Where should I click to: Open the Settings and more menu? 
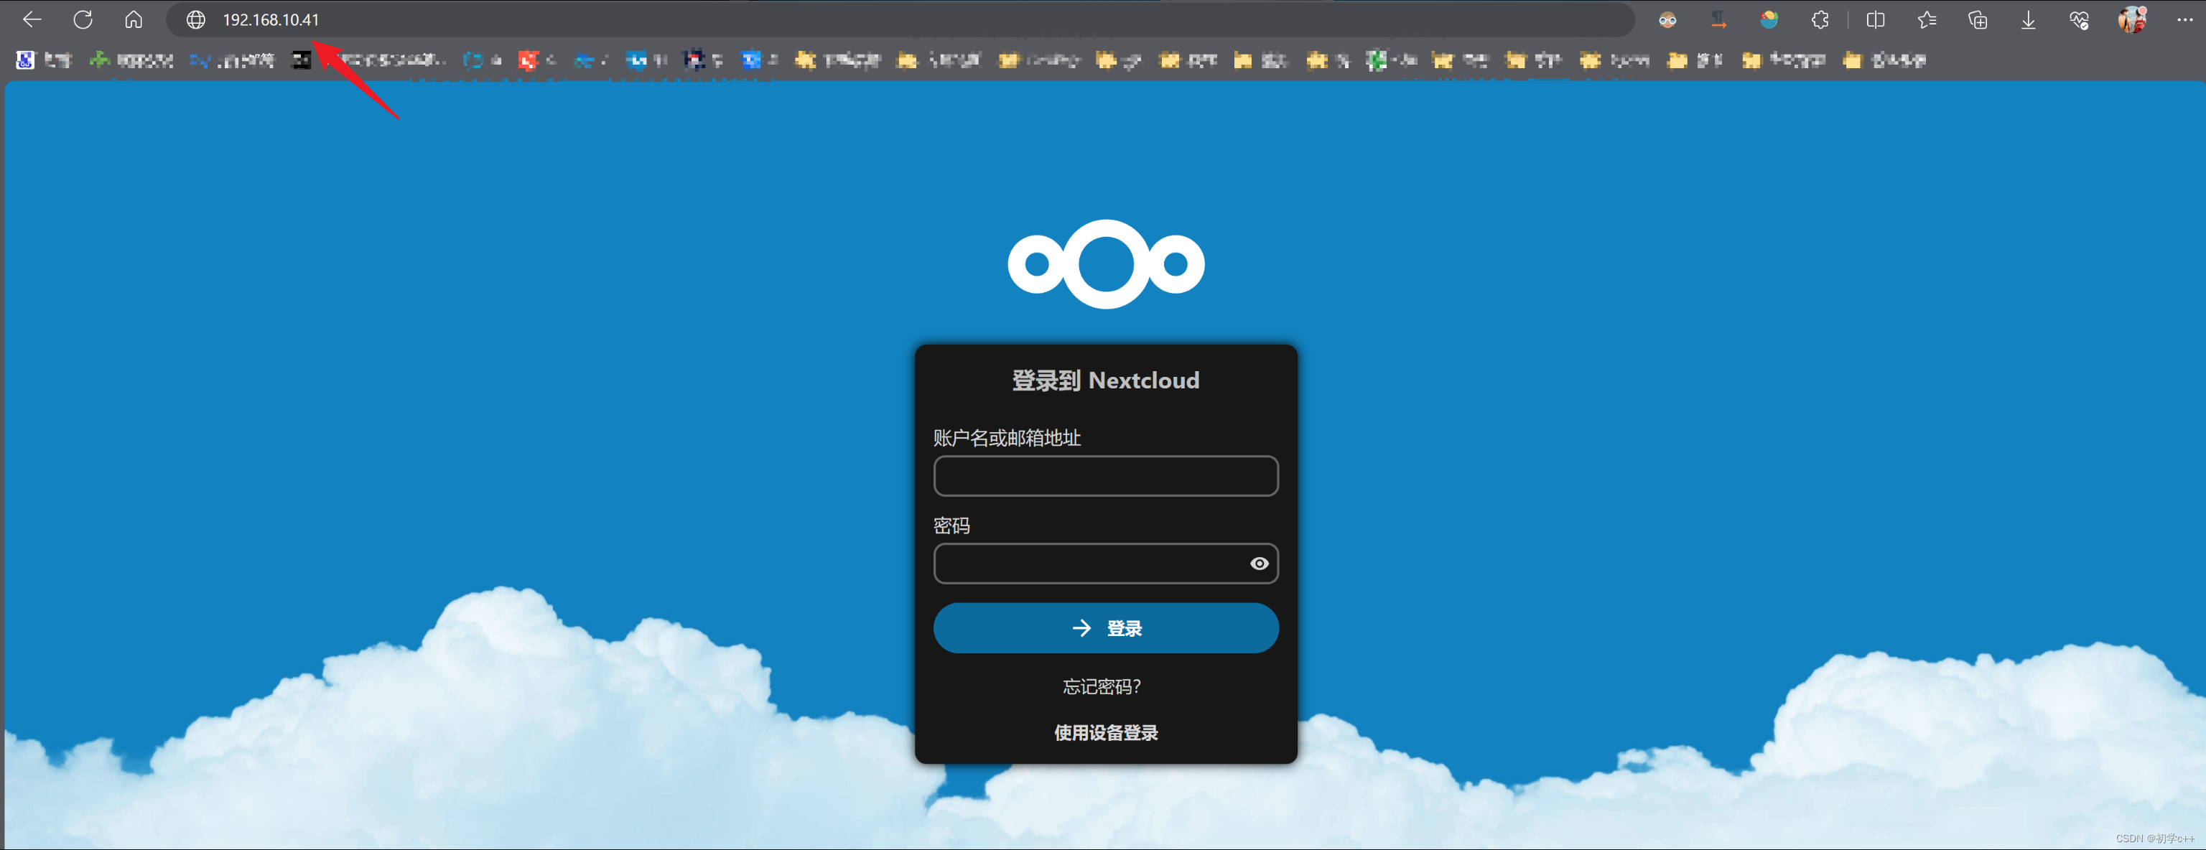2184,19
